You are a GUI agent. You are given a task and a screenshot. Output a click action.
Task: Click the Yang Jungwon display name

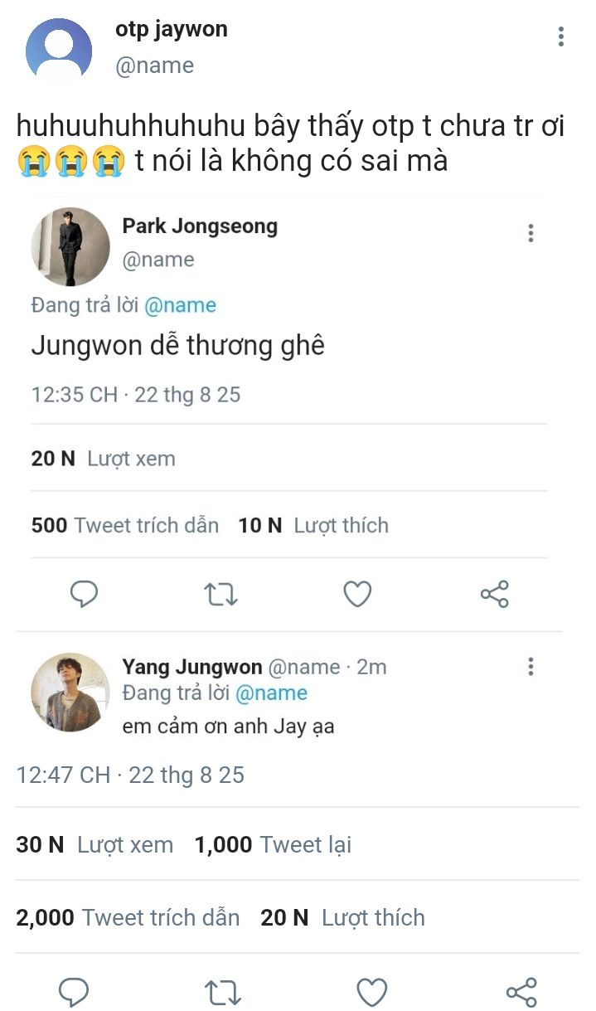[x=192, y=667]
